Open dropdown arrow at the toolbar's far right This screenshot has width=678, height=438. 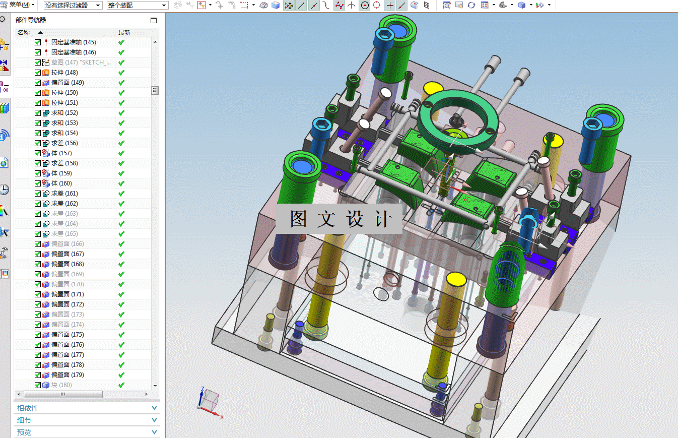click(x=549, y=5)
